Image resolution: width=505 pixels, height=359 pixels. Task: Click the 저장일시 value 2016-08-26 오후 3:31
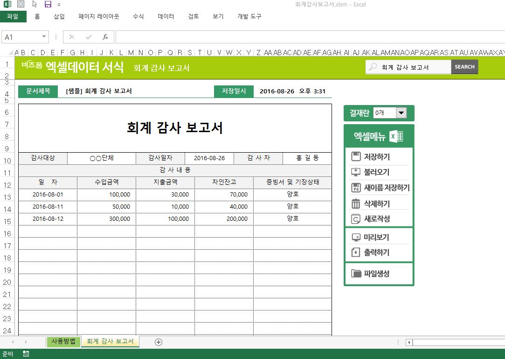[292, 92]
